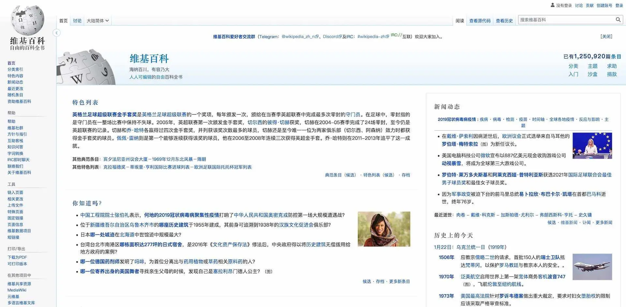Collapse sidebar with the round arrow button
The height and width of the screenshot is (307, 626).
(x=56, y=33)
